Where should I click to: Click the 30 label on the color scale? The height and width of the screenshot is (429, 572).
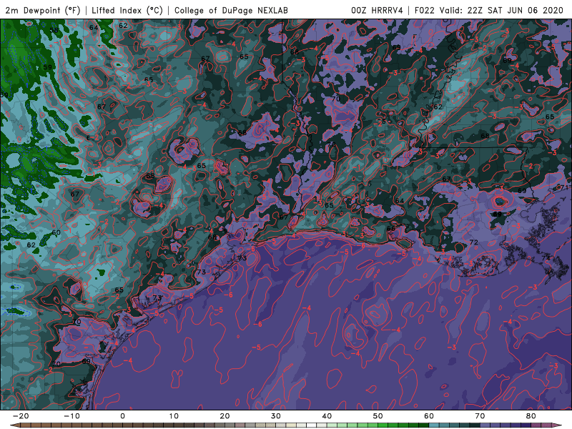[276, 416]
